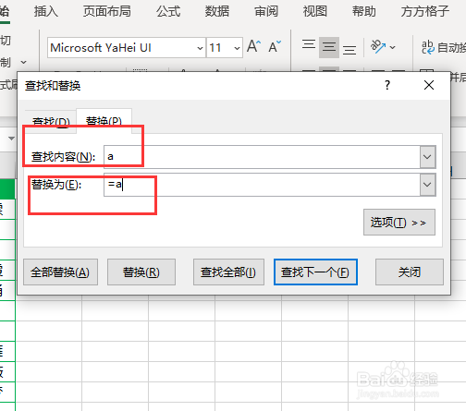The height and width of the screenshot is (411, 466).
Task: Click 查找全部(I) button
Action: pos(228,272)
